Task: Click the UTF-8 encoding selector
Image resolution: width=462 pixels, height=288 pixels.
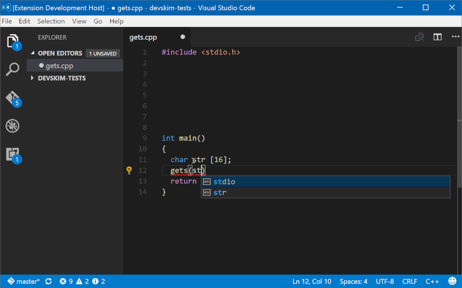Action: click(385, 281)
